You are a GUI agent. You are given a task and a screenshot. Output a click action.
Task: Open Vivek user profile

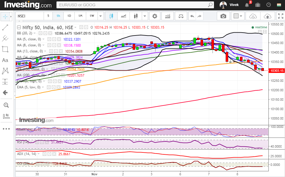pyautogui.click(x=229, y=5)
